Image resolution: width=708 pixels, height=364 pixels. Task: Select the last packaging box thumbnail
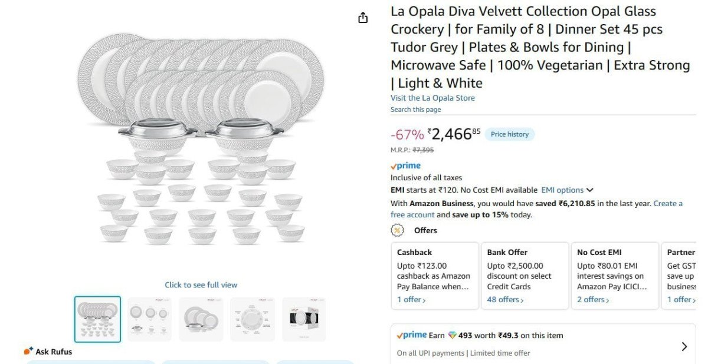click(304, 319)
